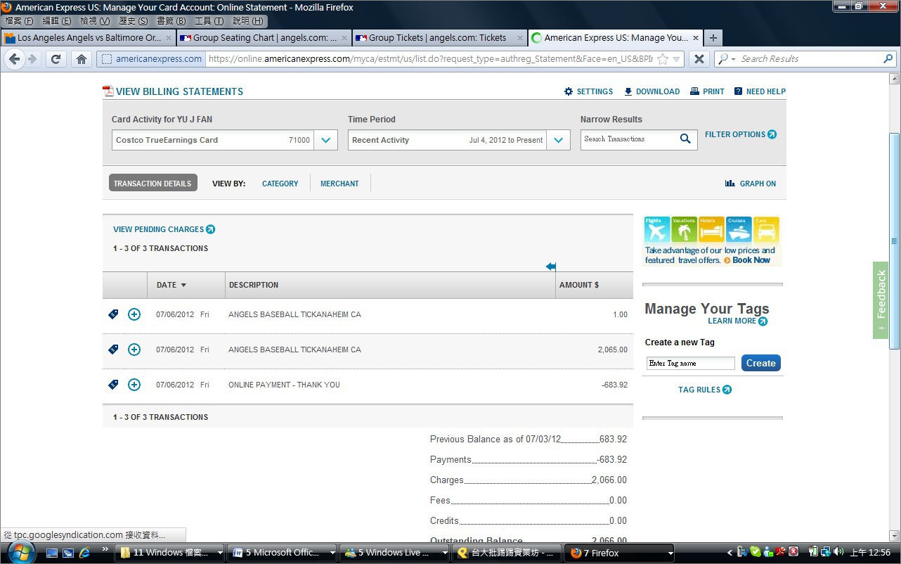Switch to the Los Angeles Angels vs Baltimore tab
901x564 pixels.
(87, 38)
